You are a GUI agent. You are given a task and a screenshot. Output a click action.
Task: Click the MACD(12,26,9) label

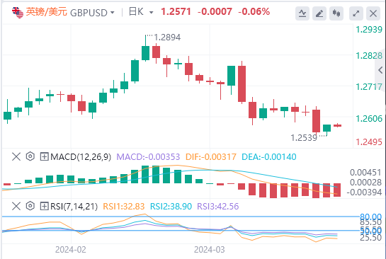pos(81,156)
